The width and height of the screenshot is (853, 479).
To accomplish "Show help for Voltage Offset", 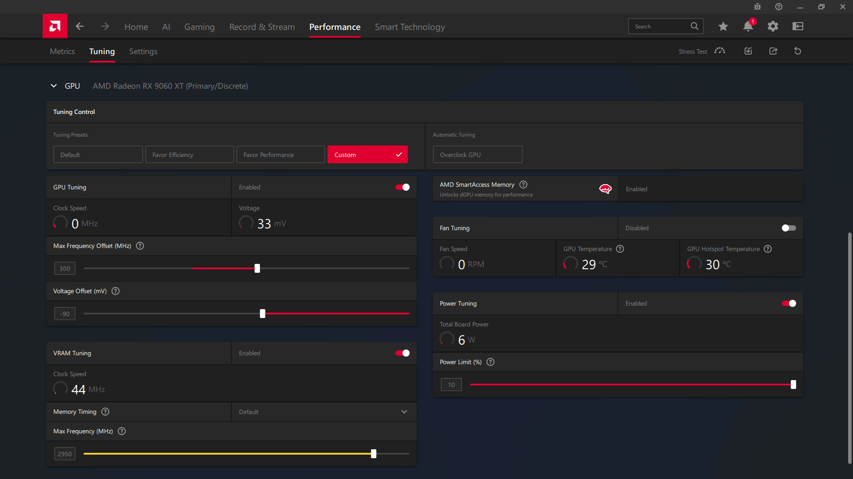I will pos(116,291).
